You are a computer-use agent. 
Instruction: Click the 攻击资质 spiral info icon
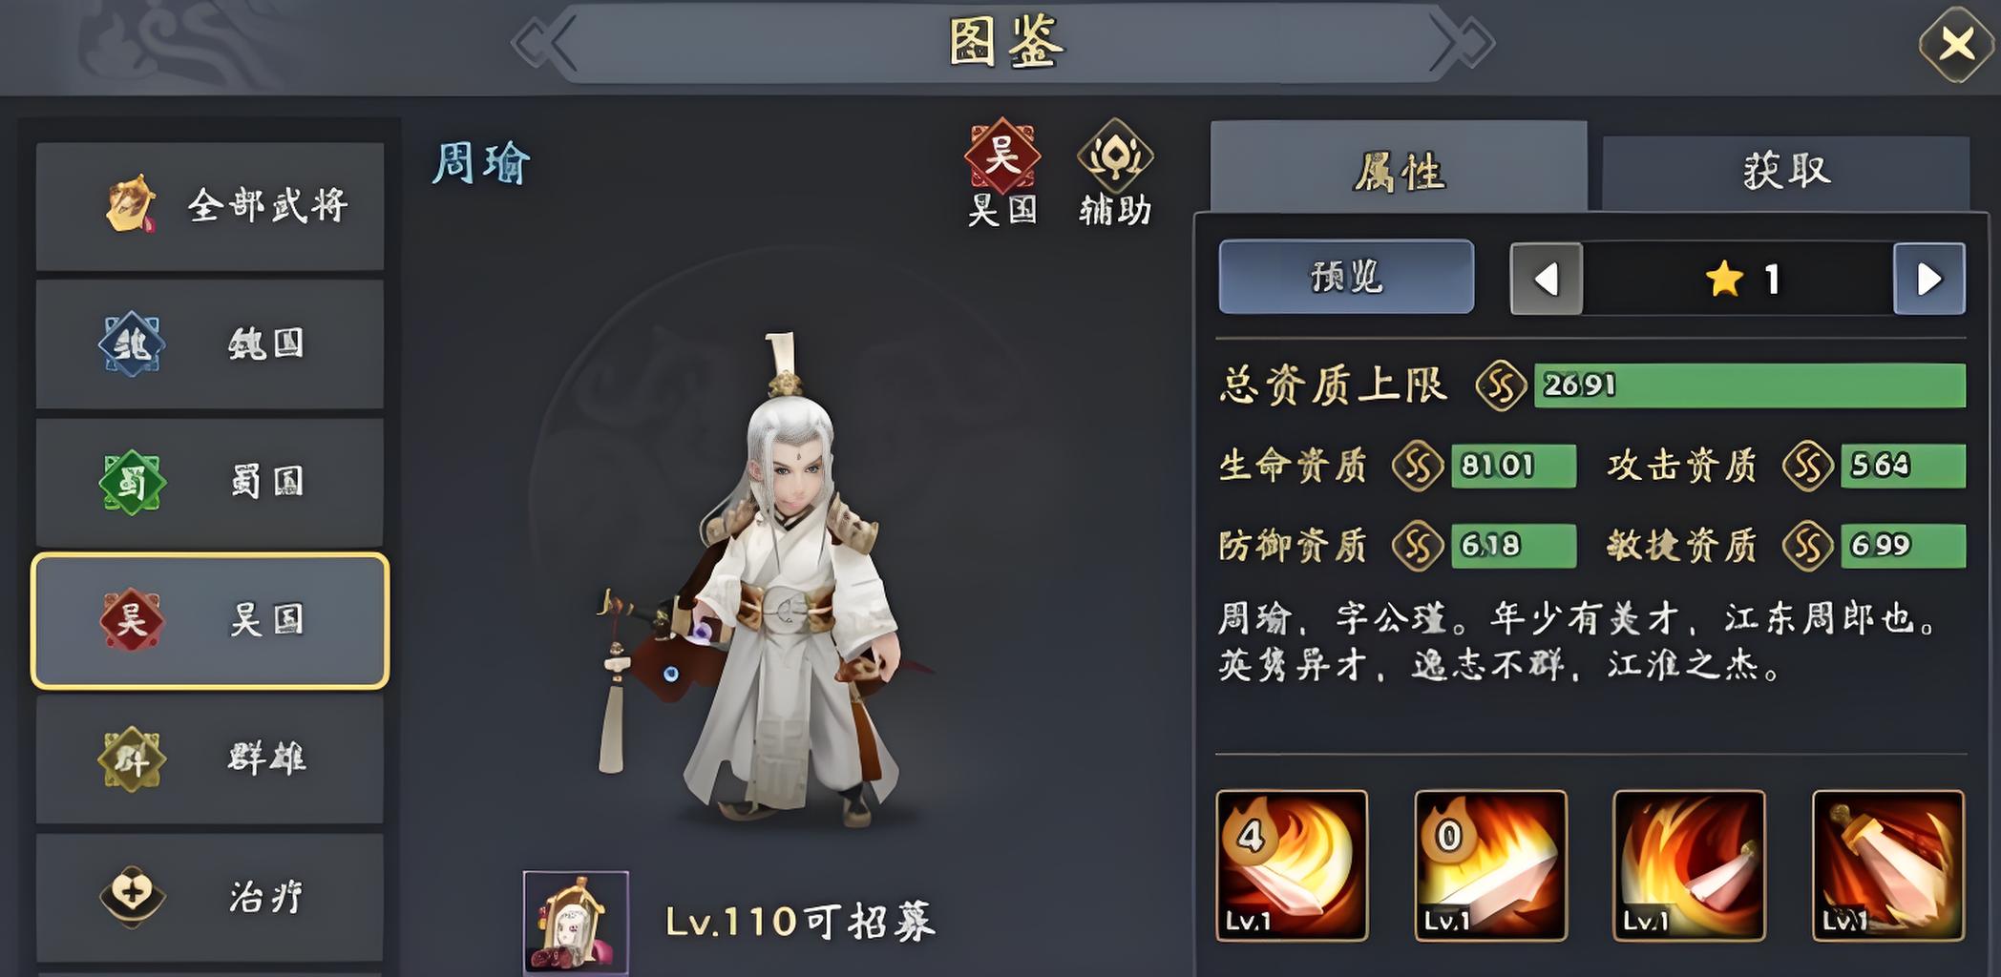1808,466
